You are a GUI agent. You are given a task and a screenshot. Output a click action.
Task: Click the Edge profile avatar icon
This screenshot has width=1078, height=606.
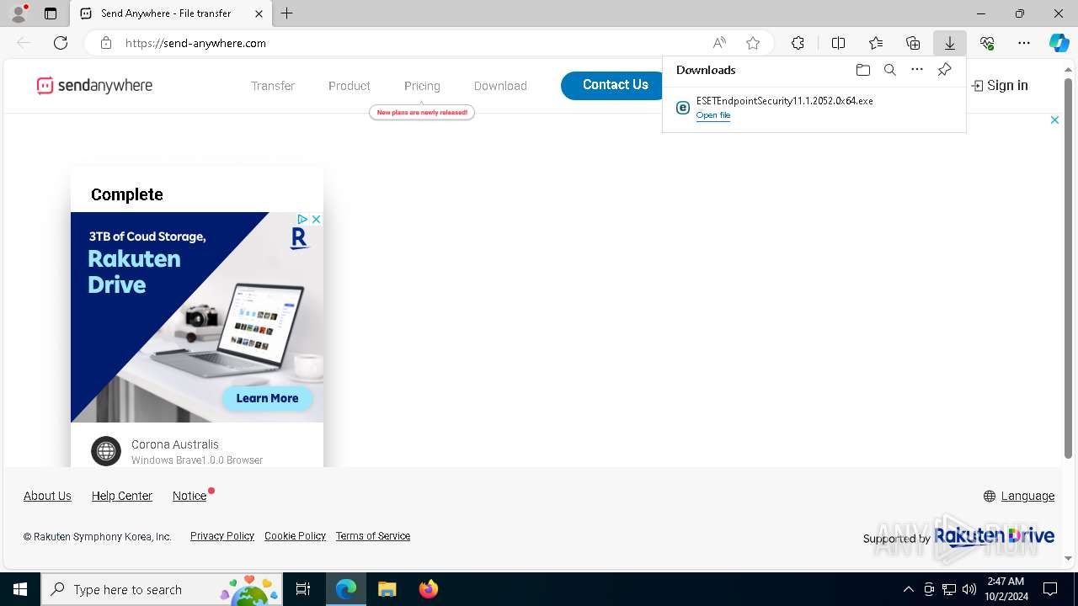19,13
